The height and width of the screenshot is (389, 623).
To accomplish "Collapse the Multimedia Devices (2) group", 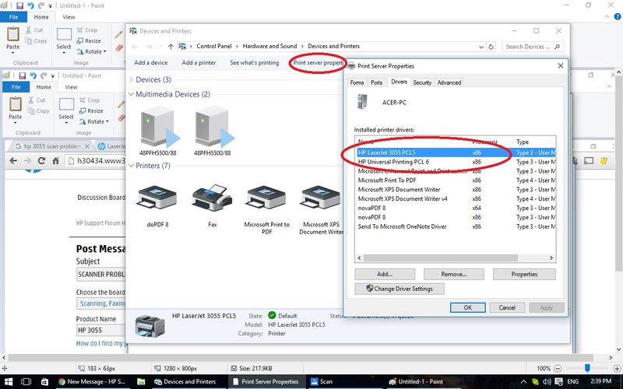I will (x=131, y=94).
